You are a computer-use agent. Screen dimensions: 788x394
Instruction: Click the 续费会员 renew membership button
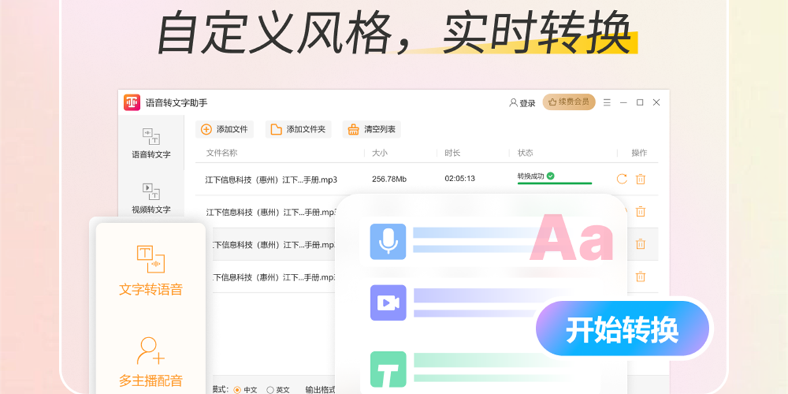(569, 102)
